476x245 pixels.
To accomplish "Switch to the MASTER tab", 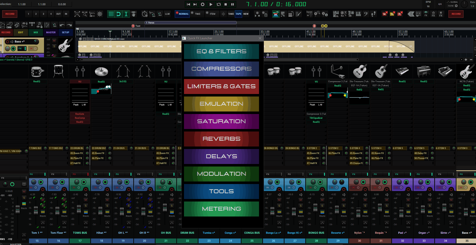I will click(x=51, y=32).
